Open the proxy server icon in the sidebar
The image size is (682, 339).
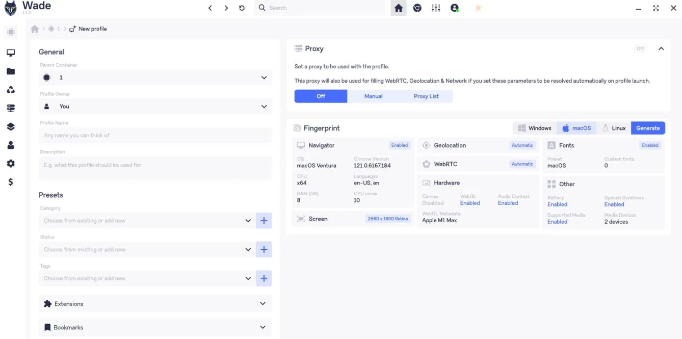coord(11,108)
